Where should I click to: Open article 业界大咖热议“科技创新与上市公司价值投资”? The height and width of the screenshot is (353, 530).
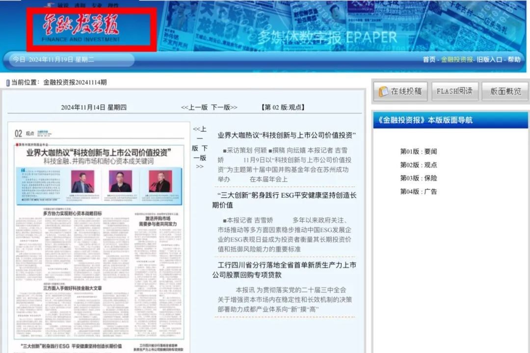click(287, 135)
